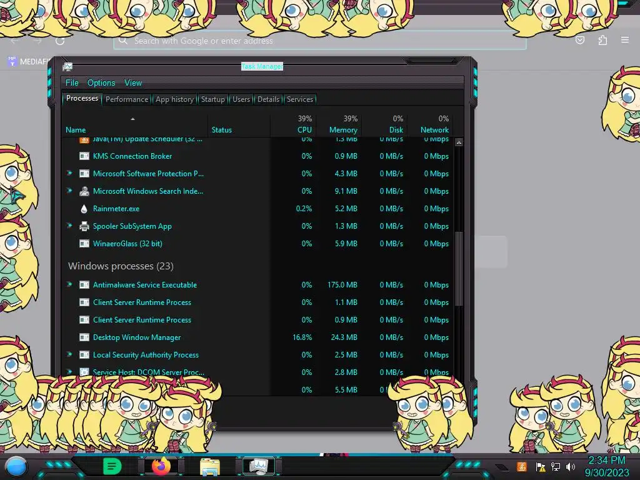Click the Task Manager taskbar button
The width and height of the screenshot is (640, 480).
259,466
